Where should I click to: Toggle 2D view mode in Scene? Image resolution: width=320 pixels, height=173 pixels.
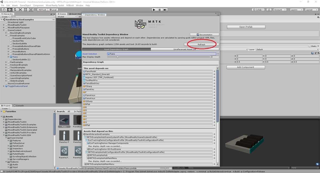(79, 17)
